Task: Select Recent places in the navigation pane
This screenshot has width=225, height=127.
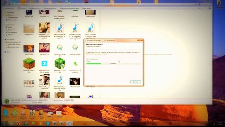Action: (x=12, y=17)
